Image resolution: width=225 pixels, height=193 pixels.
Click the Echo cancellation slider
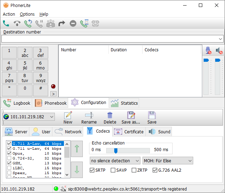point(128,150)
